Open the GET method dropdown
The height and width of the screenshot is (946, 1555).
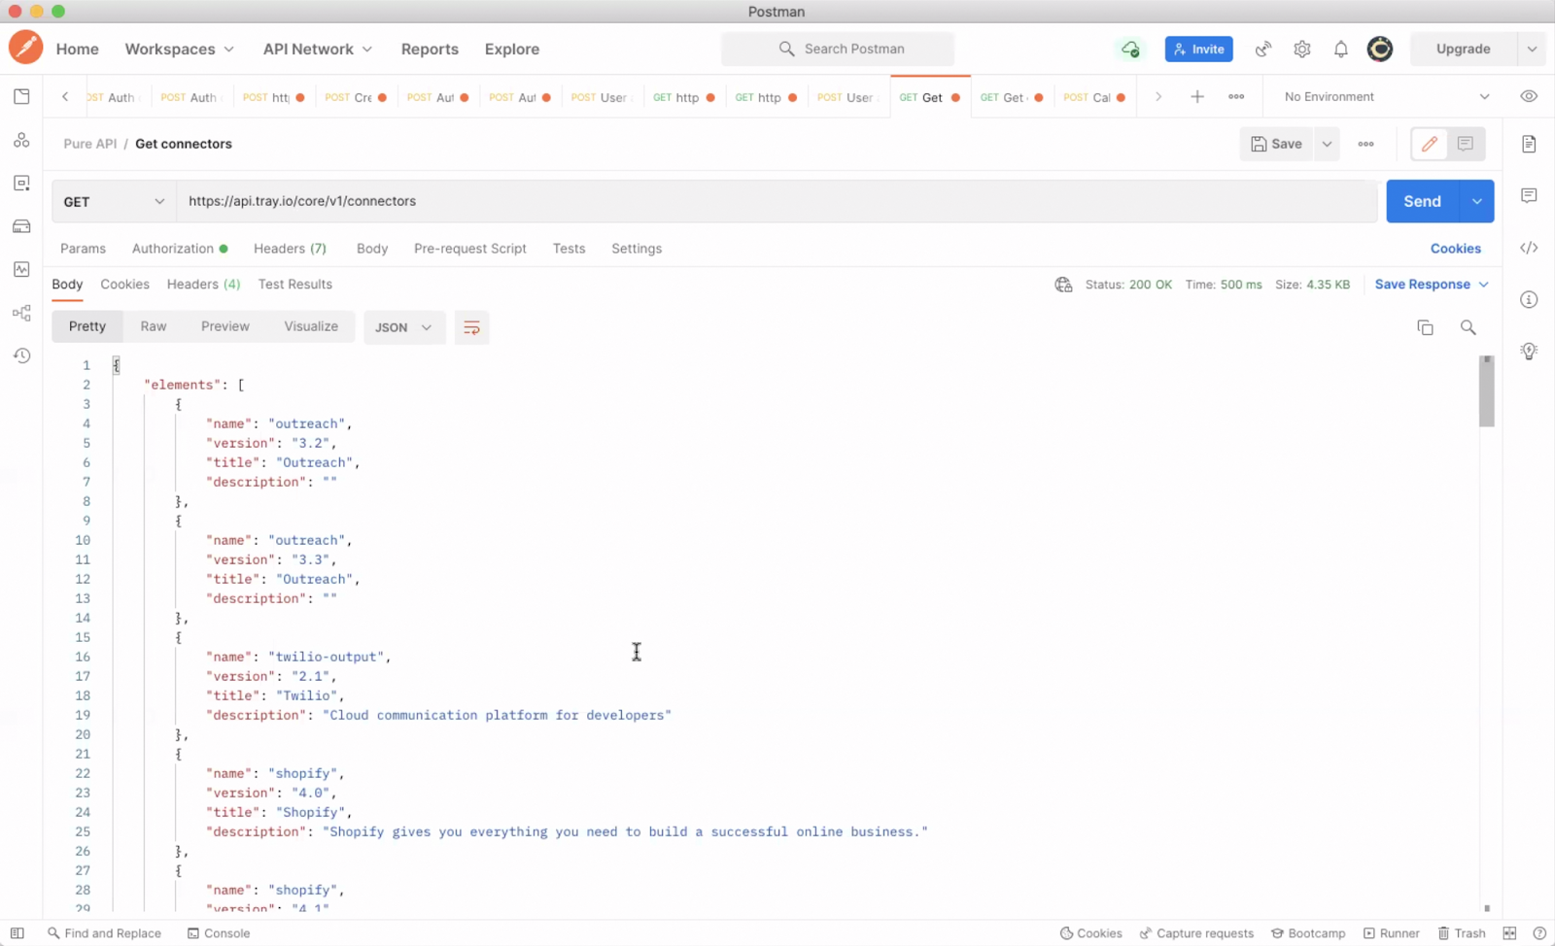point(114,201)
